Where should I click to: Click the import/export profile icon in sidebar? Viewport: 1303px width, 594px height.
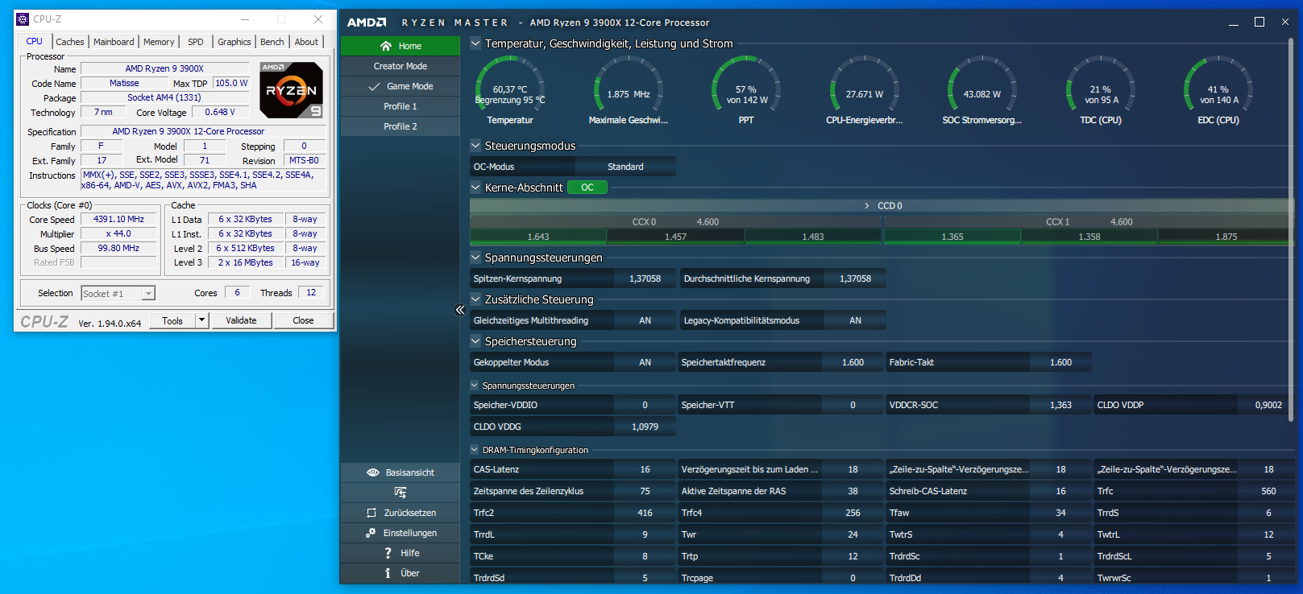[x=400, y=493]
